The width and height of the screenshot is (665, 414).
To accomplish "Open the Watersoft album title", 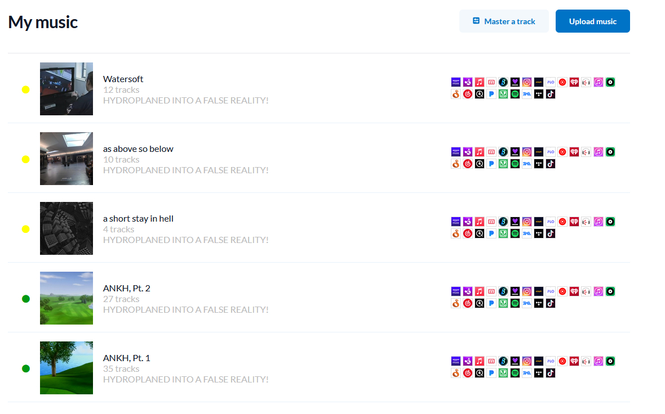I will (123, 79).
